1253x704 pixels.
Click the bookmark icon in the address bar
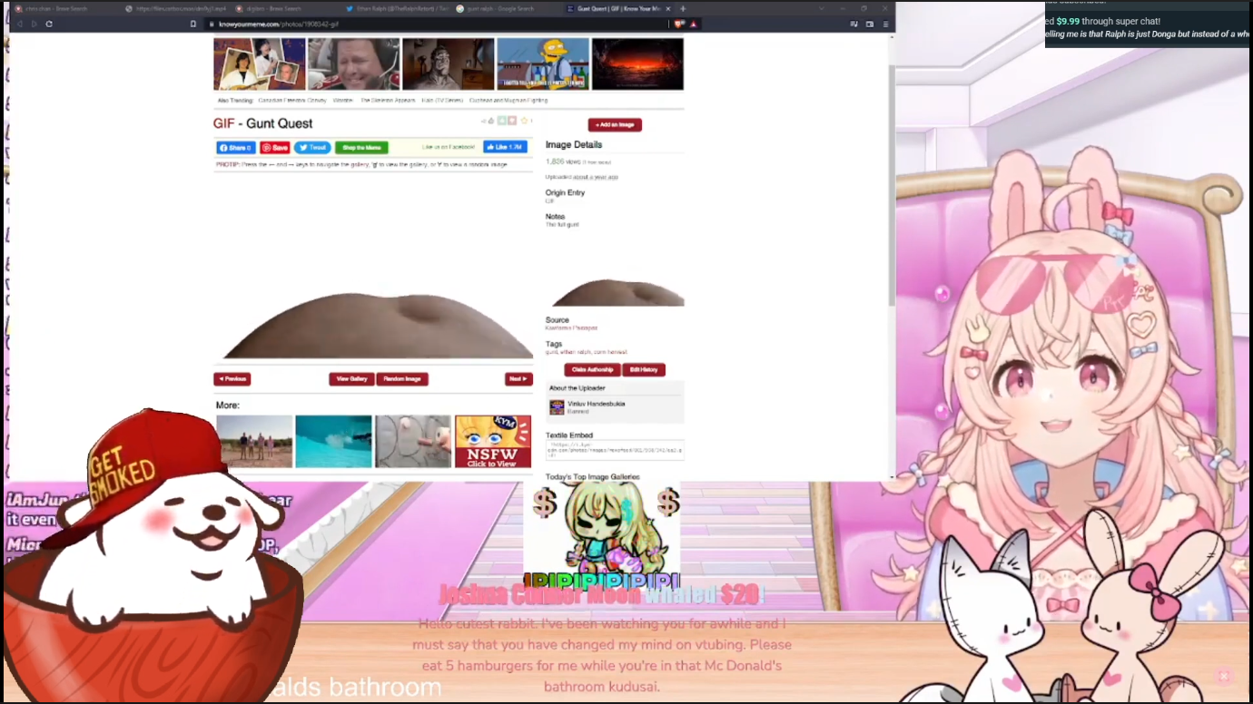[192, 24]
